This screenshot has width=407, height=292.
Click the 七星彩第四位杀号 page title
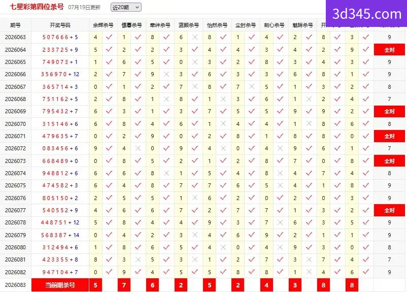[37, 7]
